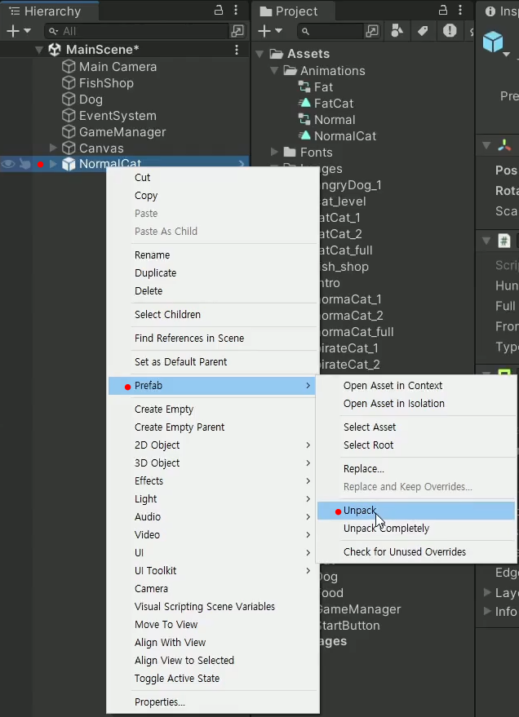Viewport: 519px width, 717px height.
Task: Click Select Children menu entry
Action: click(213, 315)
